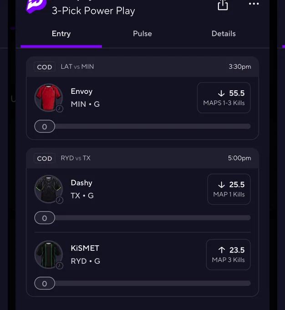Open Envoy's 55.5 MAPS 1-3 Kills pick
This screenshot has width=285, height=310.
pyautogui.click(x=224, y=98)
